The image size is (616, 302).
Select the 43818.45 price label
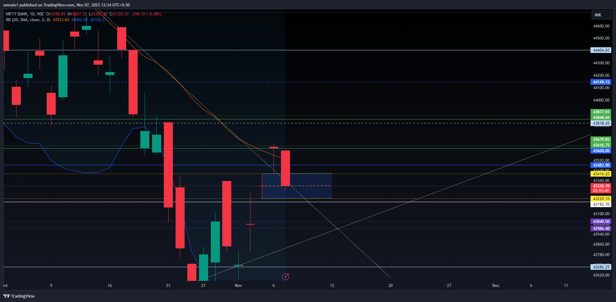[601, 123]
